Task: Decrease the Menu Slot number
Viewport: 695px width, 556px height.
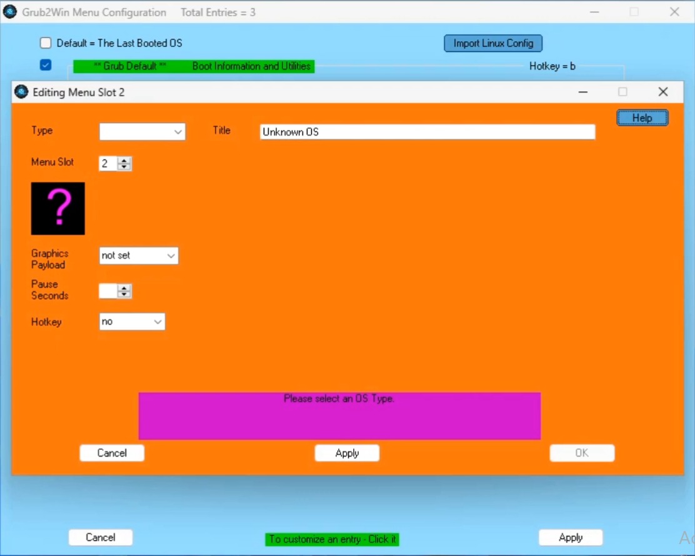Action: point(124,167)
